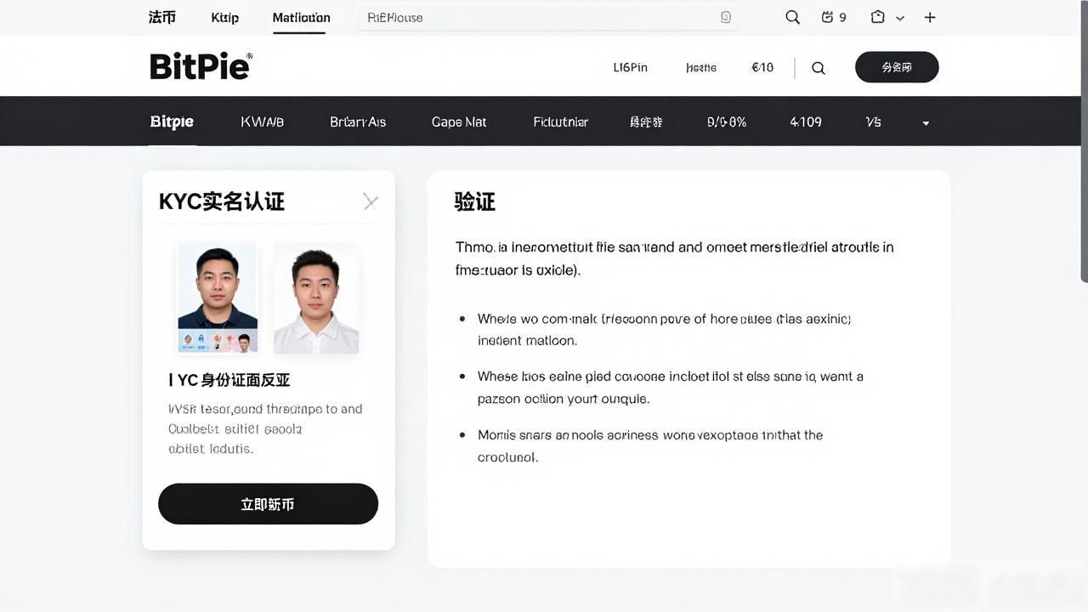Select the Matliotion tab
1088x612 pixels.
[x=301, y=17]
